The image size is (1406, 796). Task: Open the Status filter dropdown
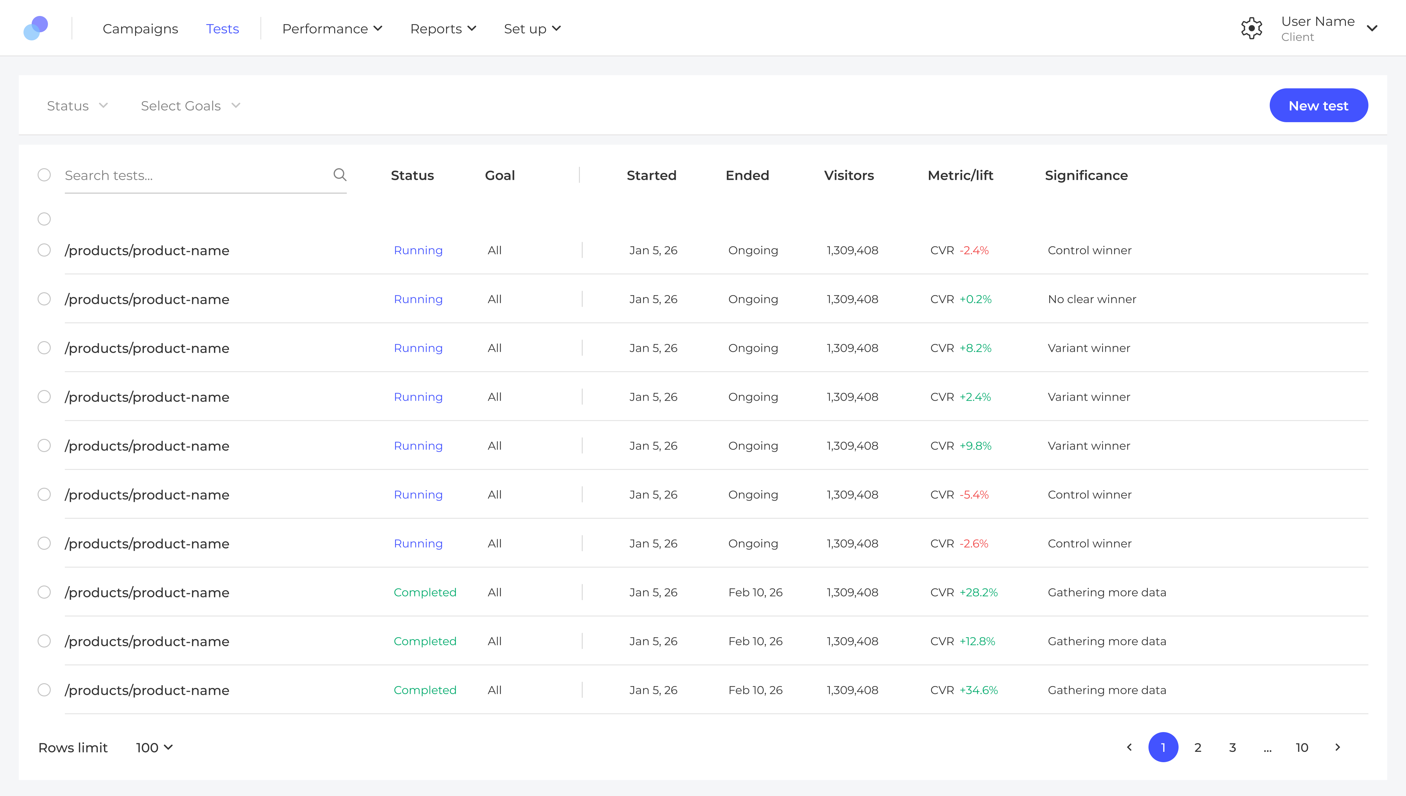point(77,106)
